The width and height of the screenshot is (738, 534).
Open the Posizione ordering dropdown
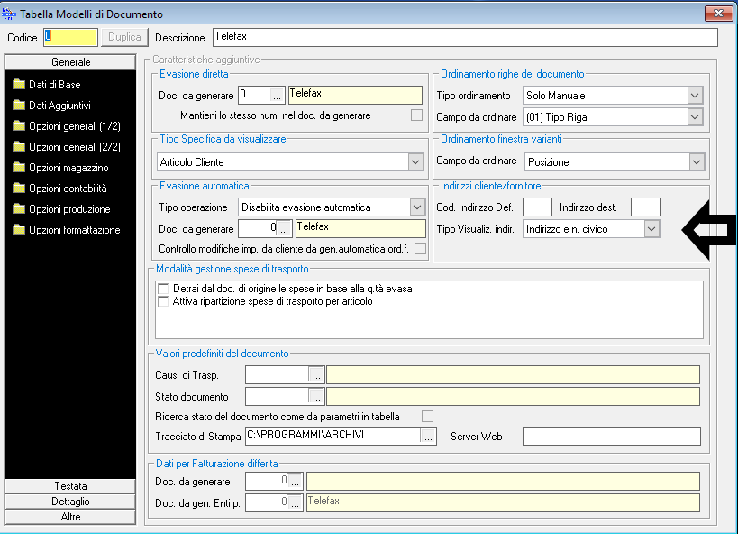pos(697,162)
